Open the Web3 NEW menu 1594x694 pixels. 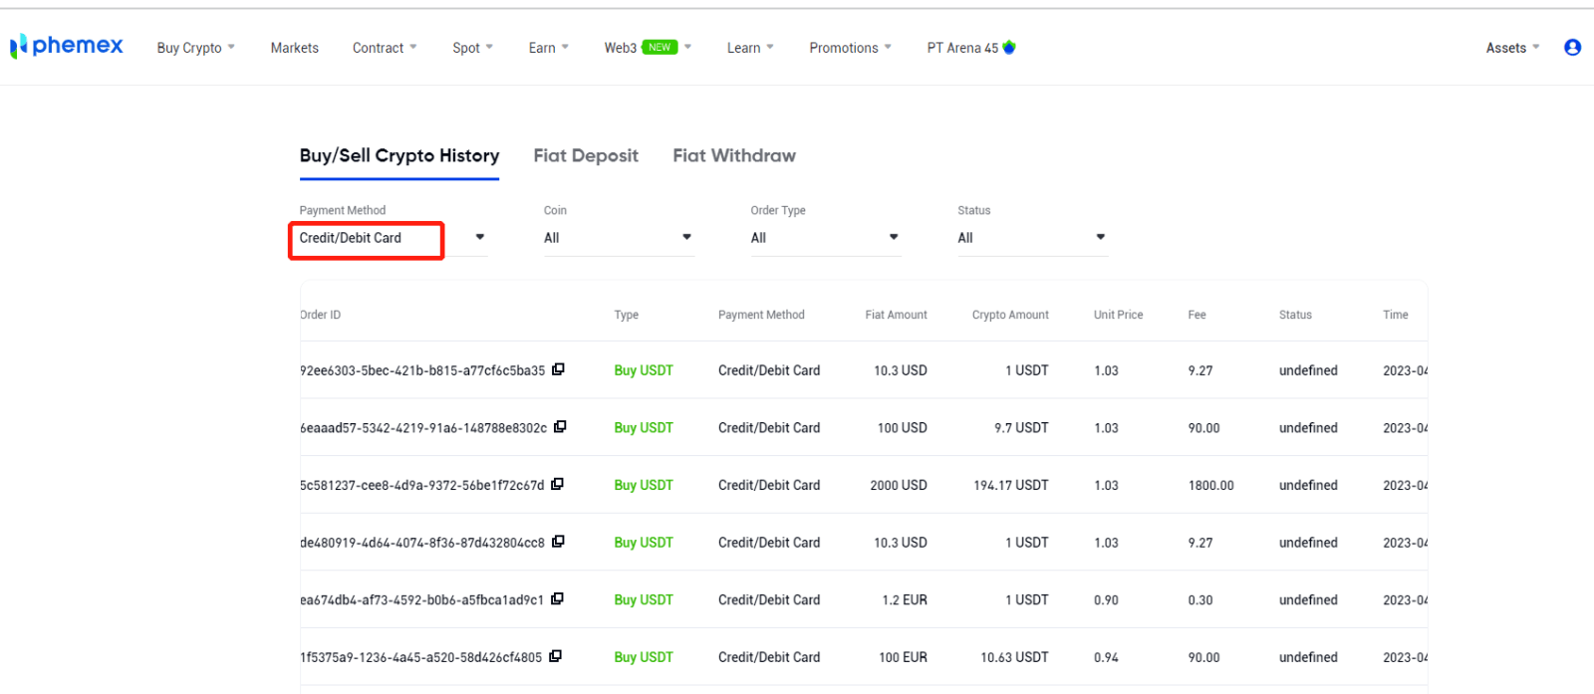(647, 48)
